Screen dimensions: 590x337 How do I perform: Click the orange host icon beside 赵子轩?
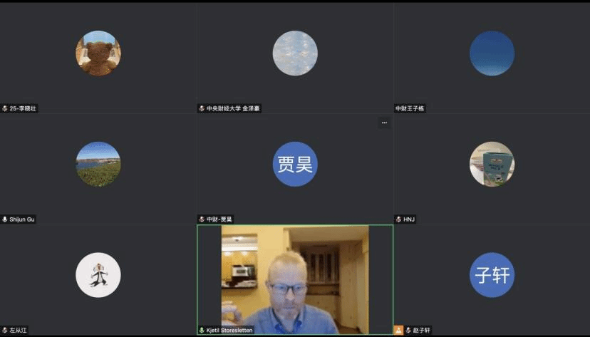pos(398,331)
